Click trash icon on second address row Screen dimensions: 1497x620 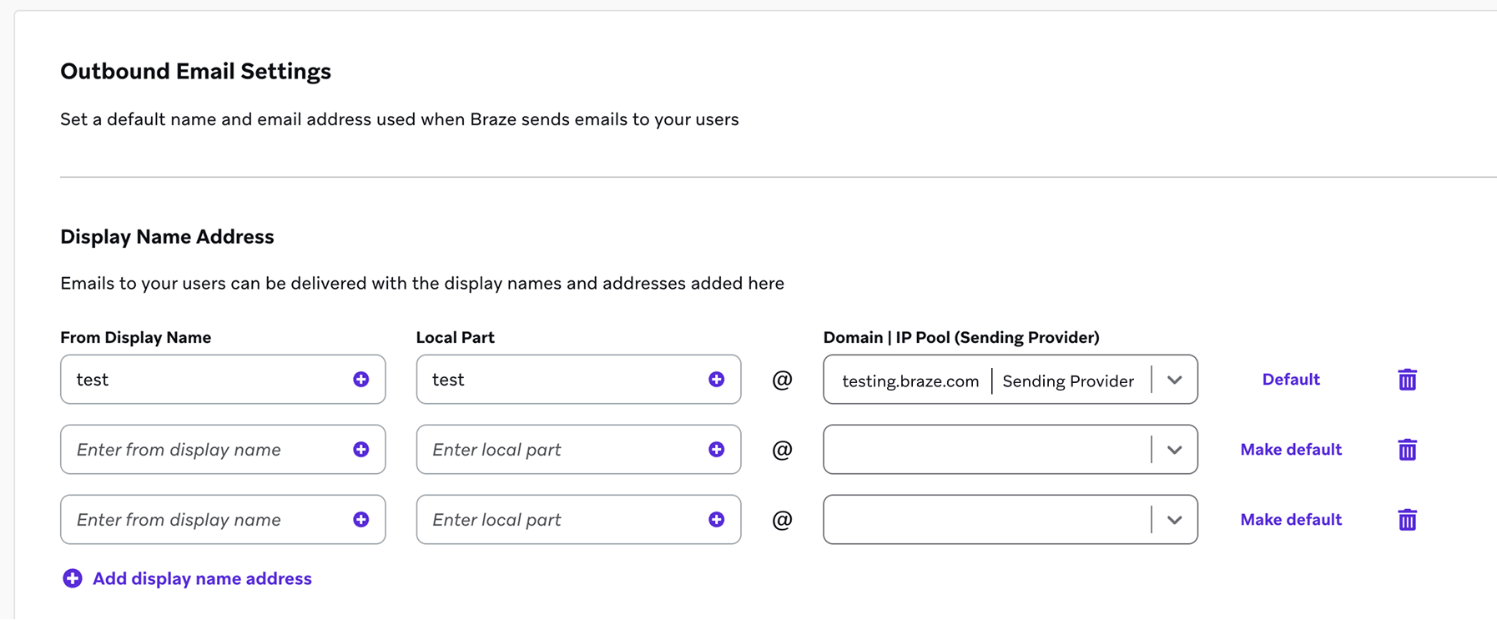coord(1407,450)
